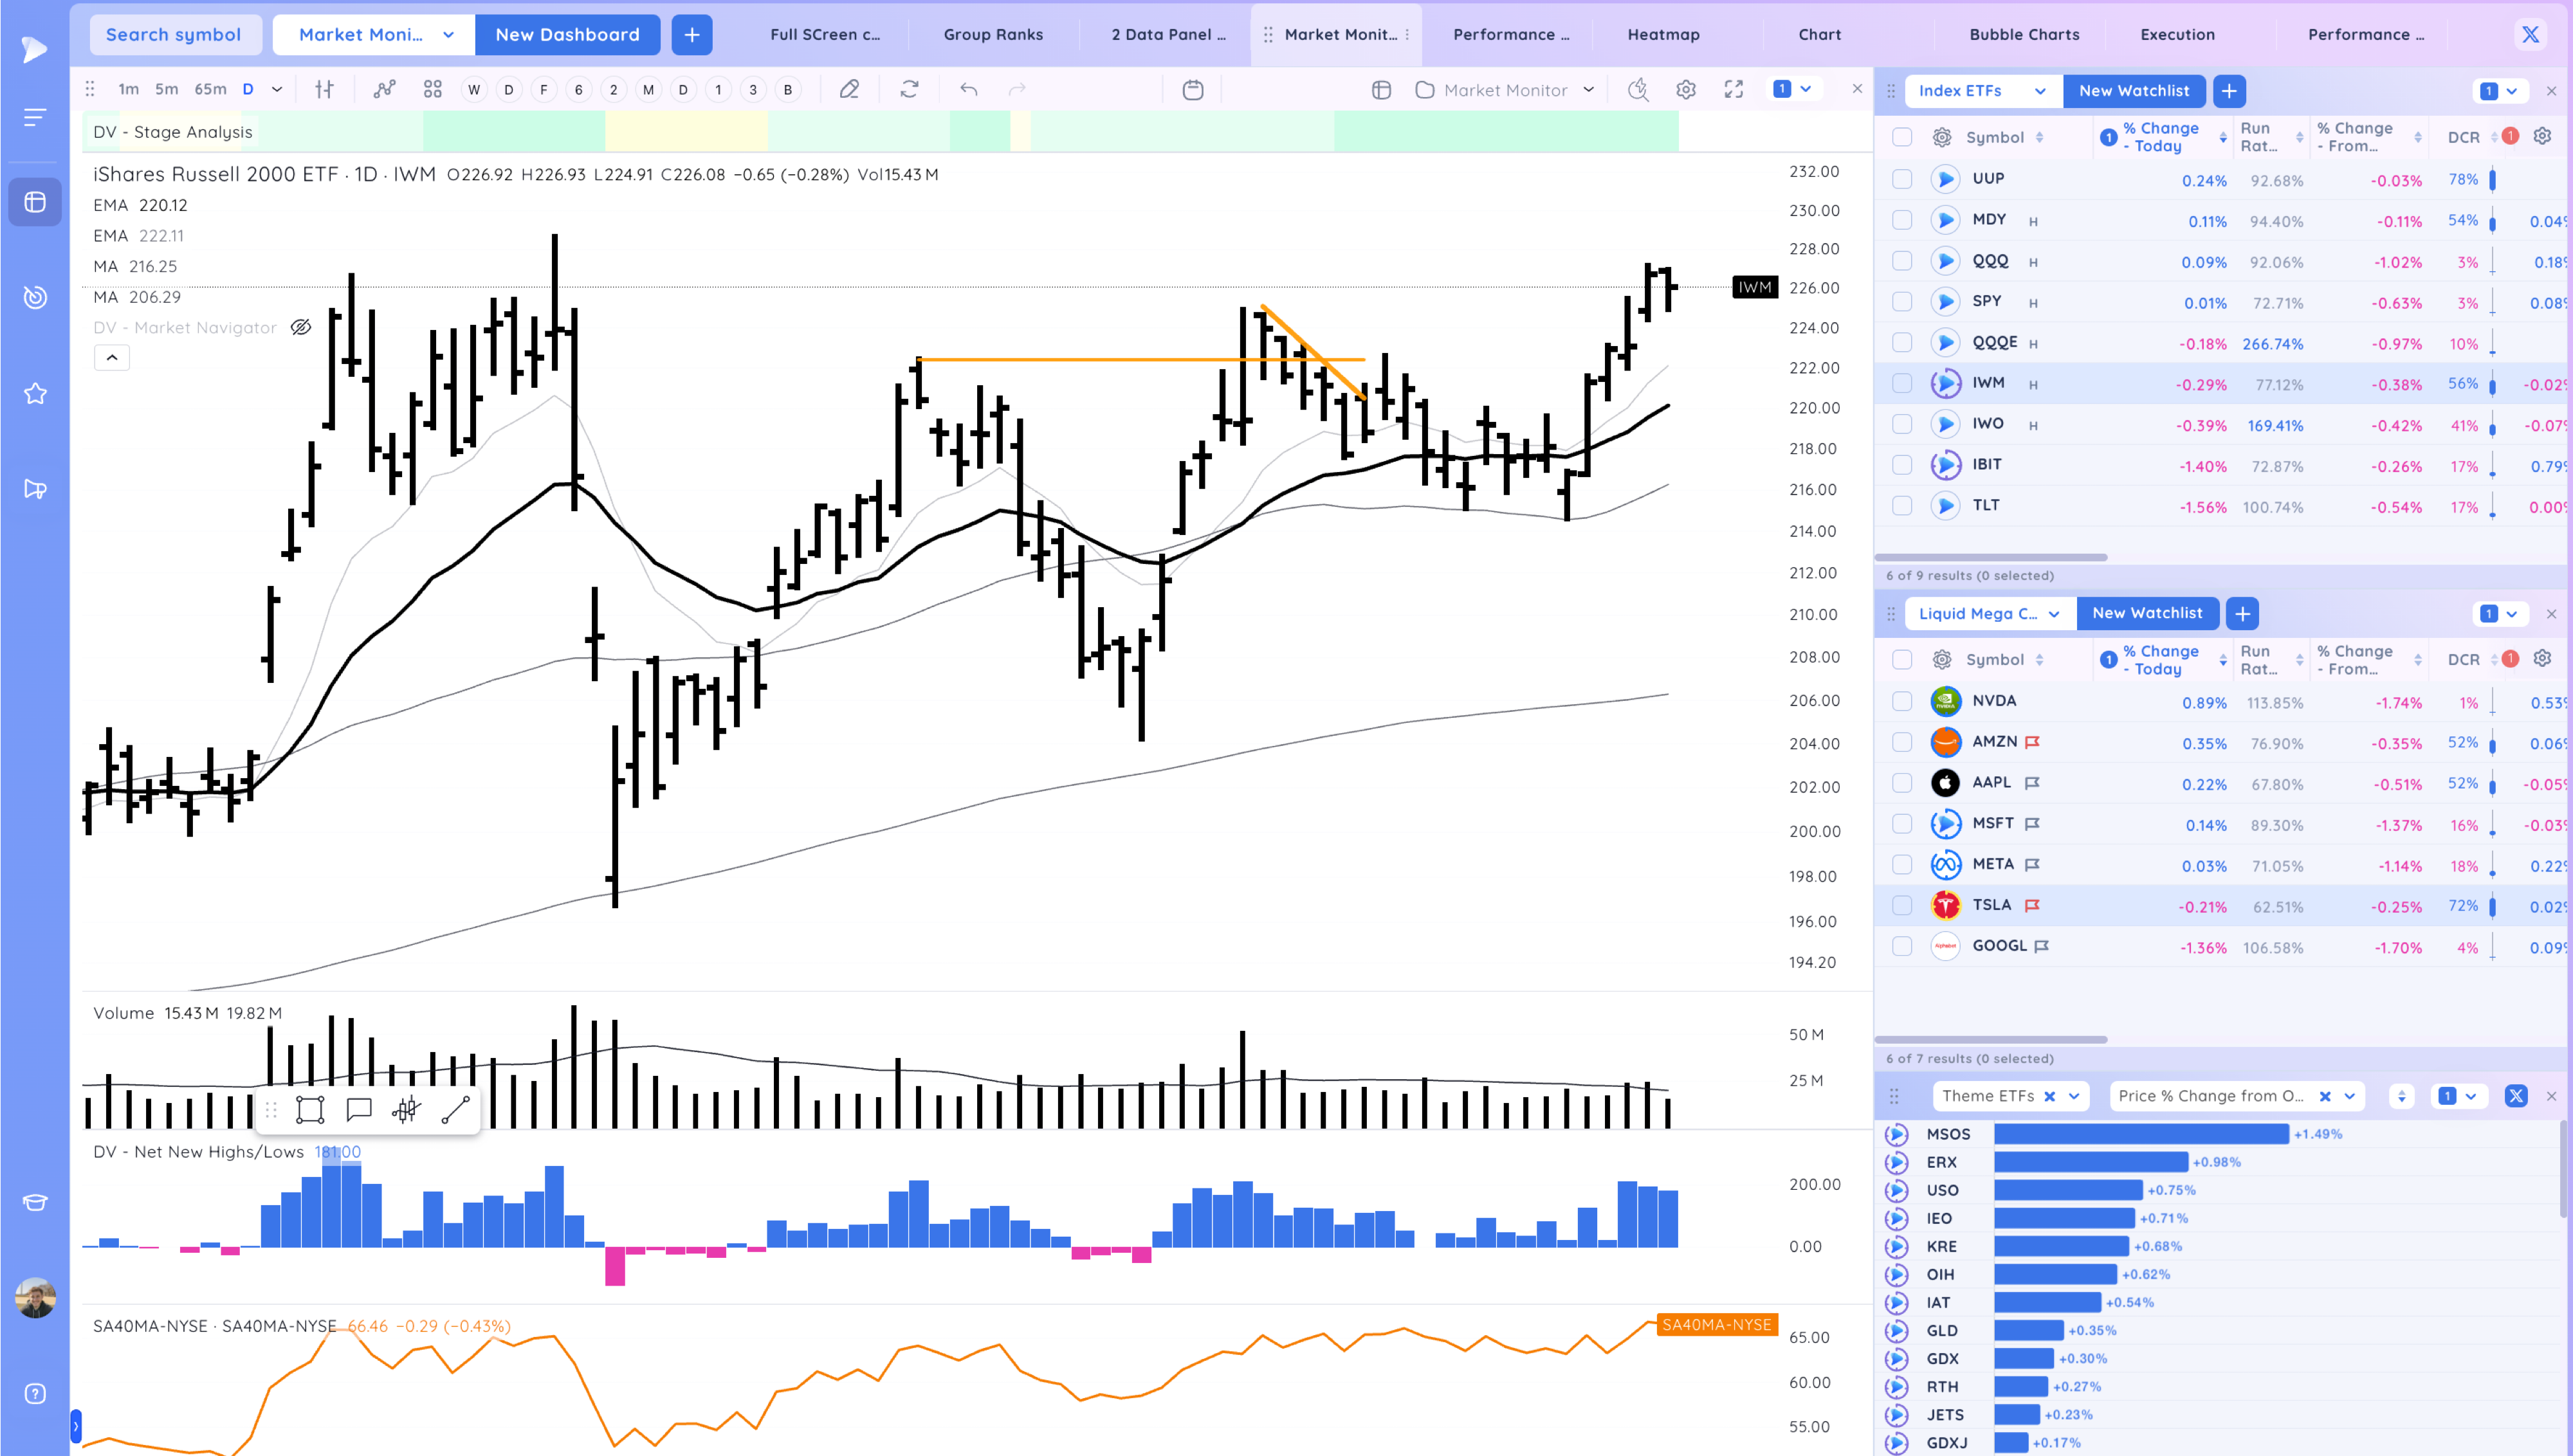Expand the Theme ETFs dropdown

pos(2074,1096)
